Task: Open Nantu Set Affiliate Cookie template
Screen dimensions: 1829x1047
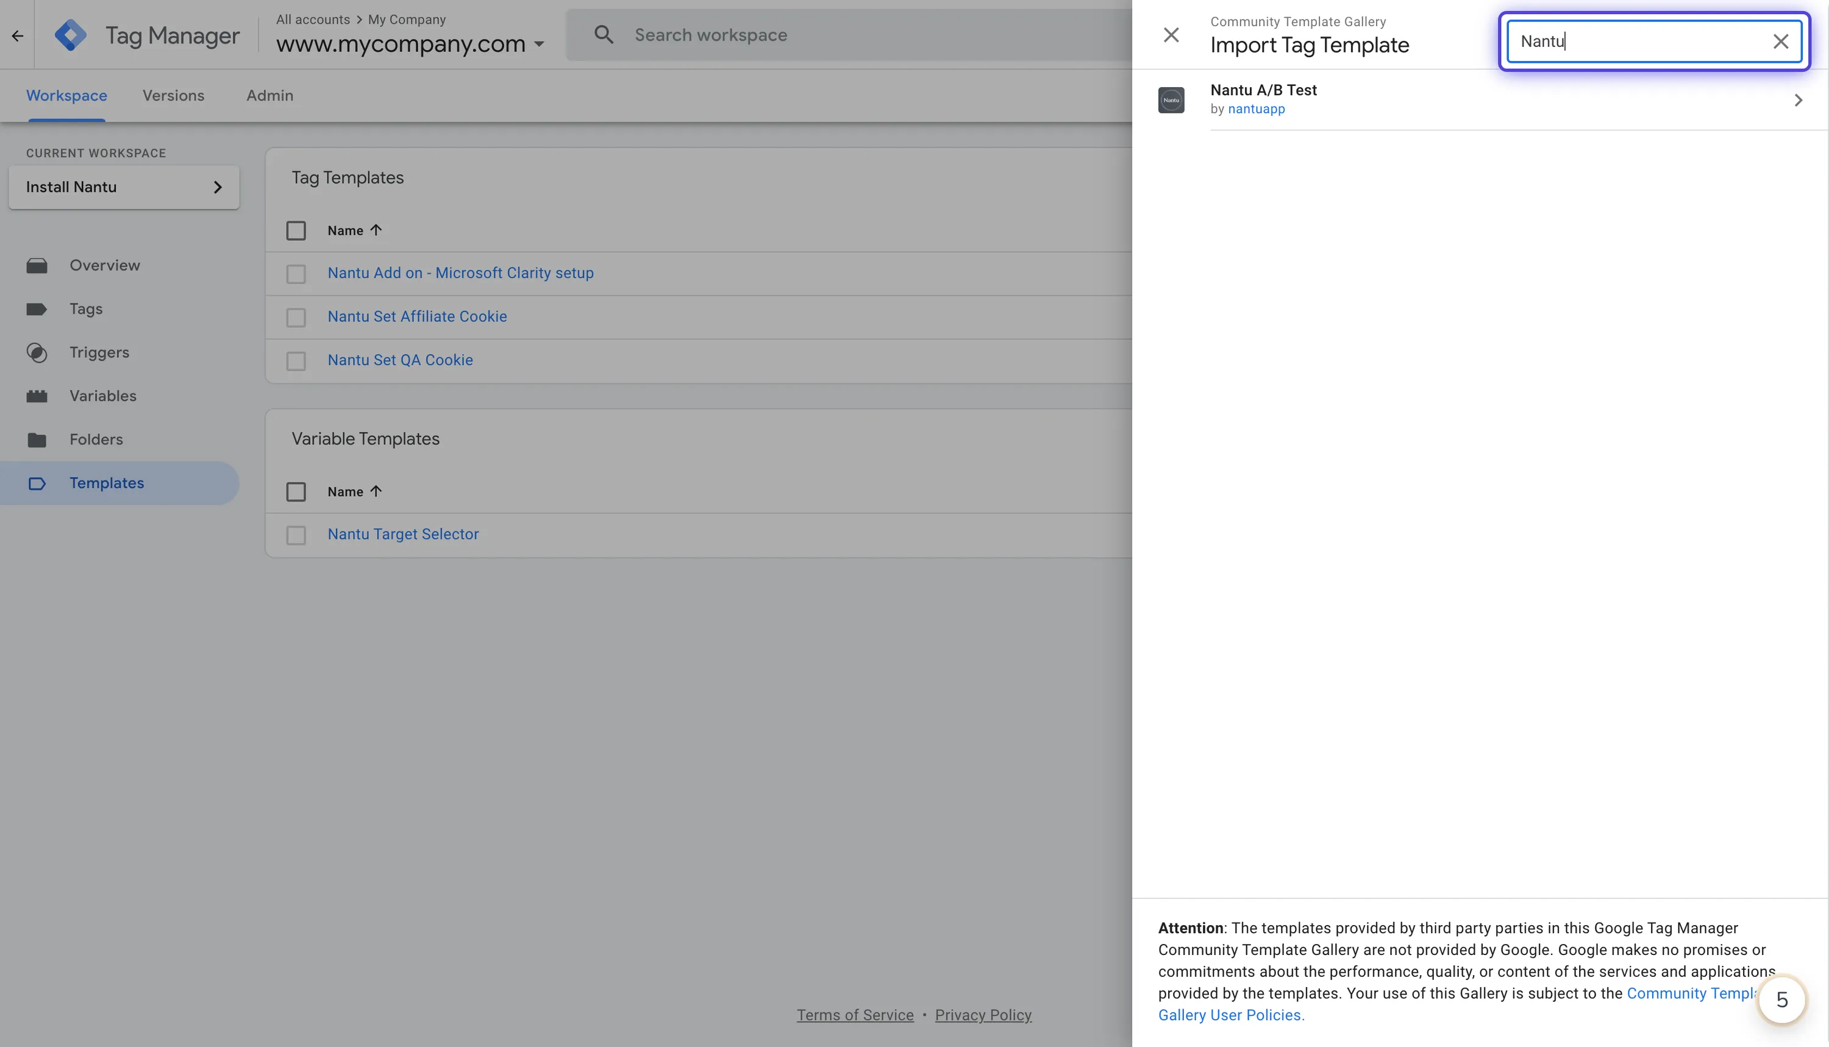Action: click(417, 316)
